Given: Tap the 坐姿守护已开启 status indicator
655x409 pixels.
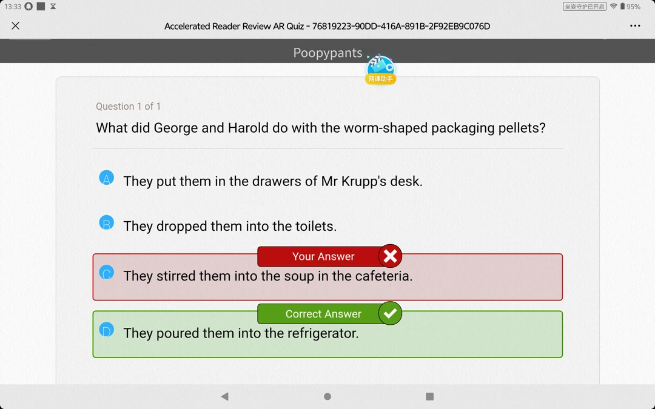Looking at the screenshot, I should pyautogui.click(x=585, y=6).
